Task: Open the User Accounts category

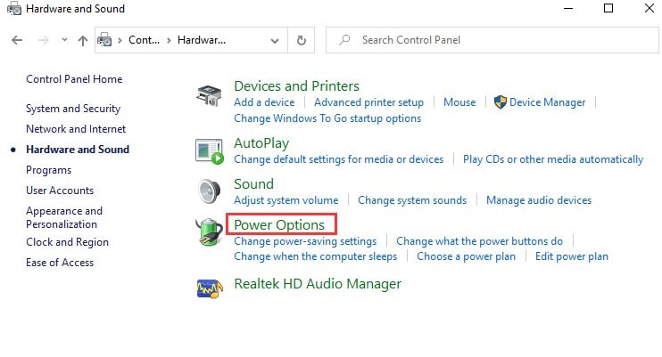Action: [60, 191]
